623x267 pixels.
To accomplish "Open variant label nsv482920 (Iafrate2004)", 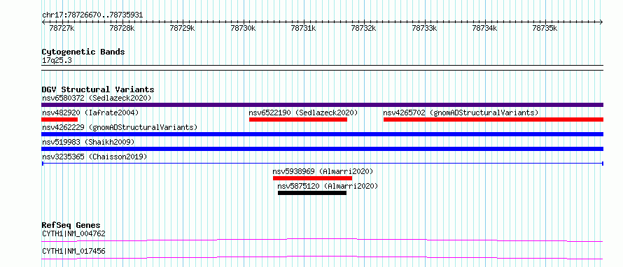I will (90, 113).
